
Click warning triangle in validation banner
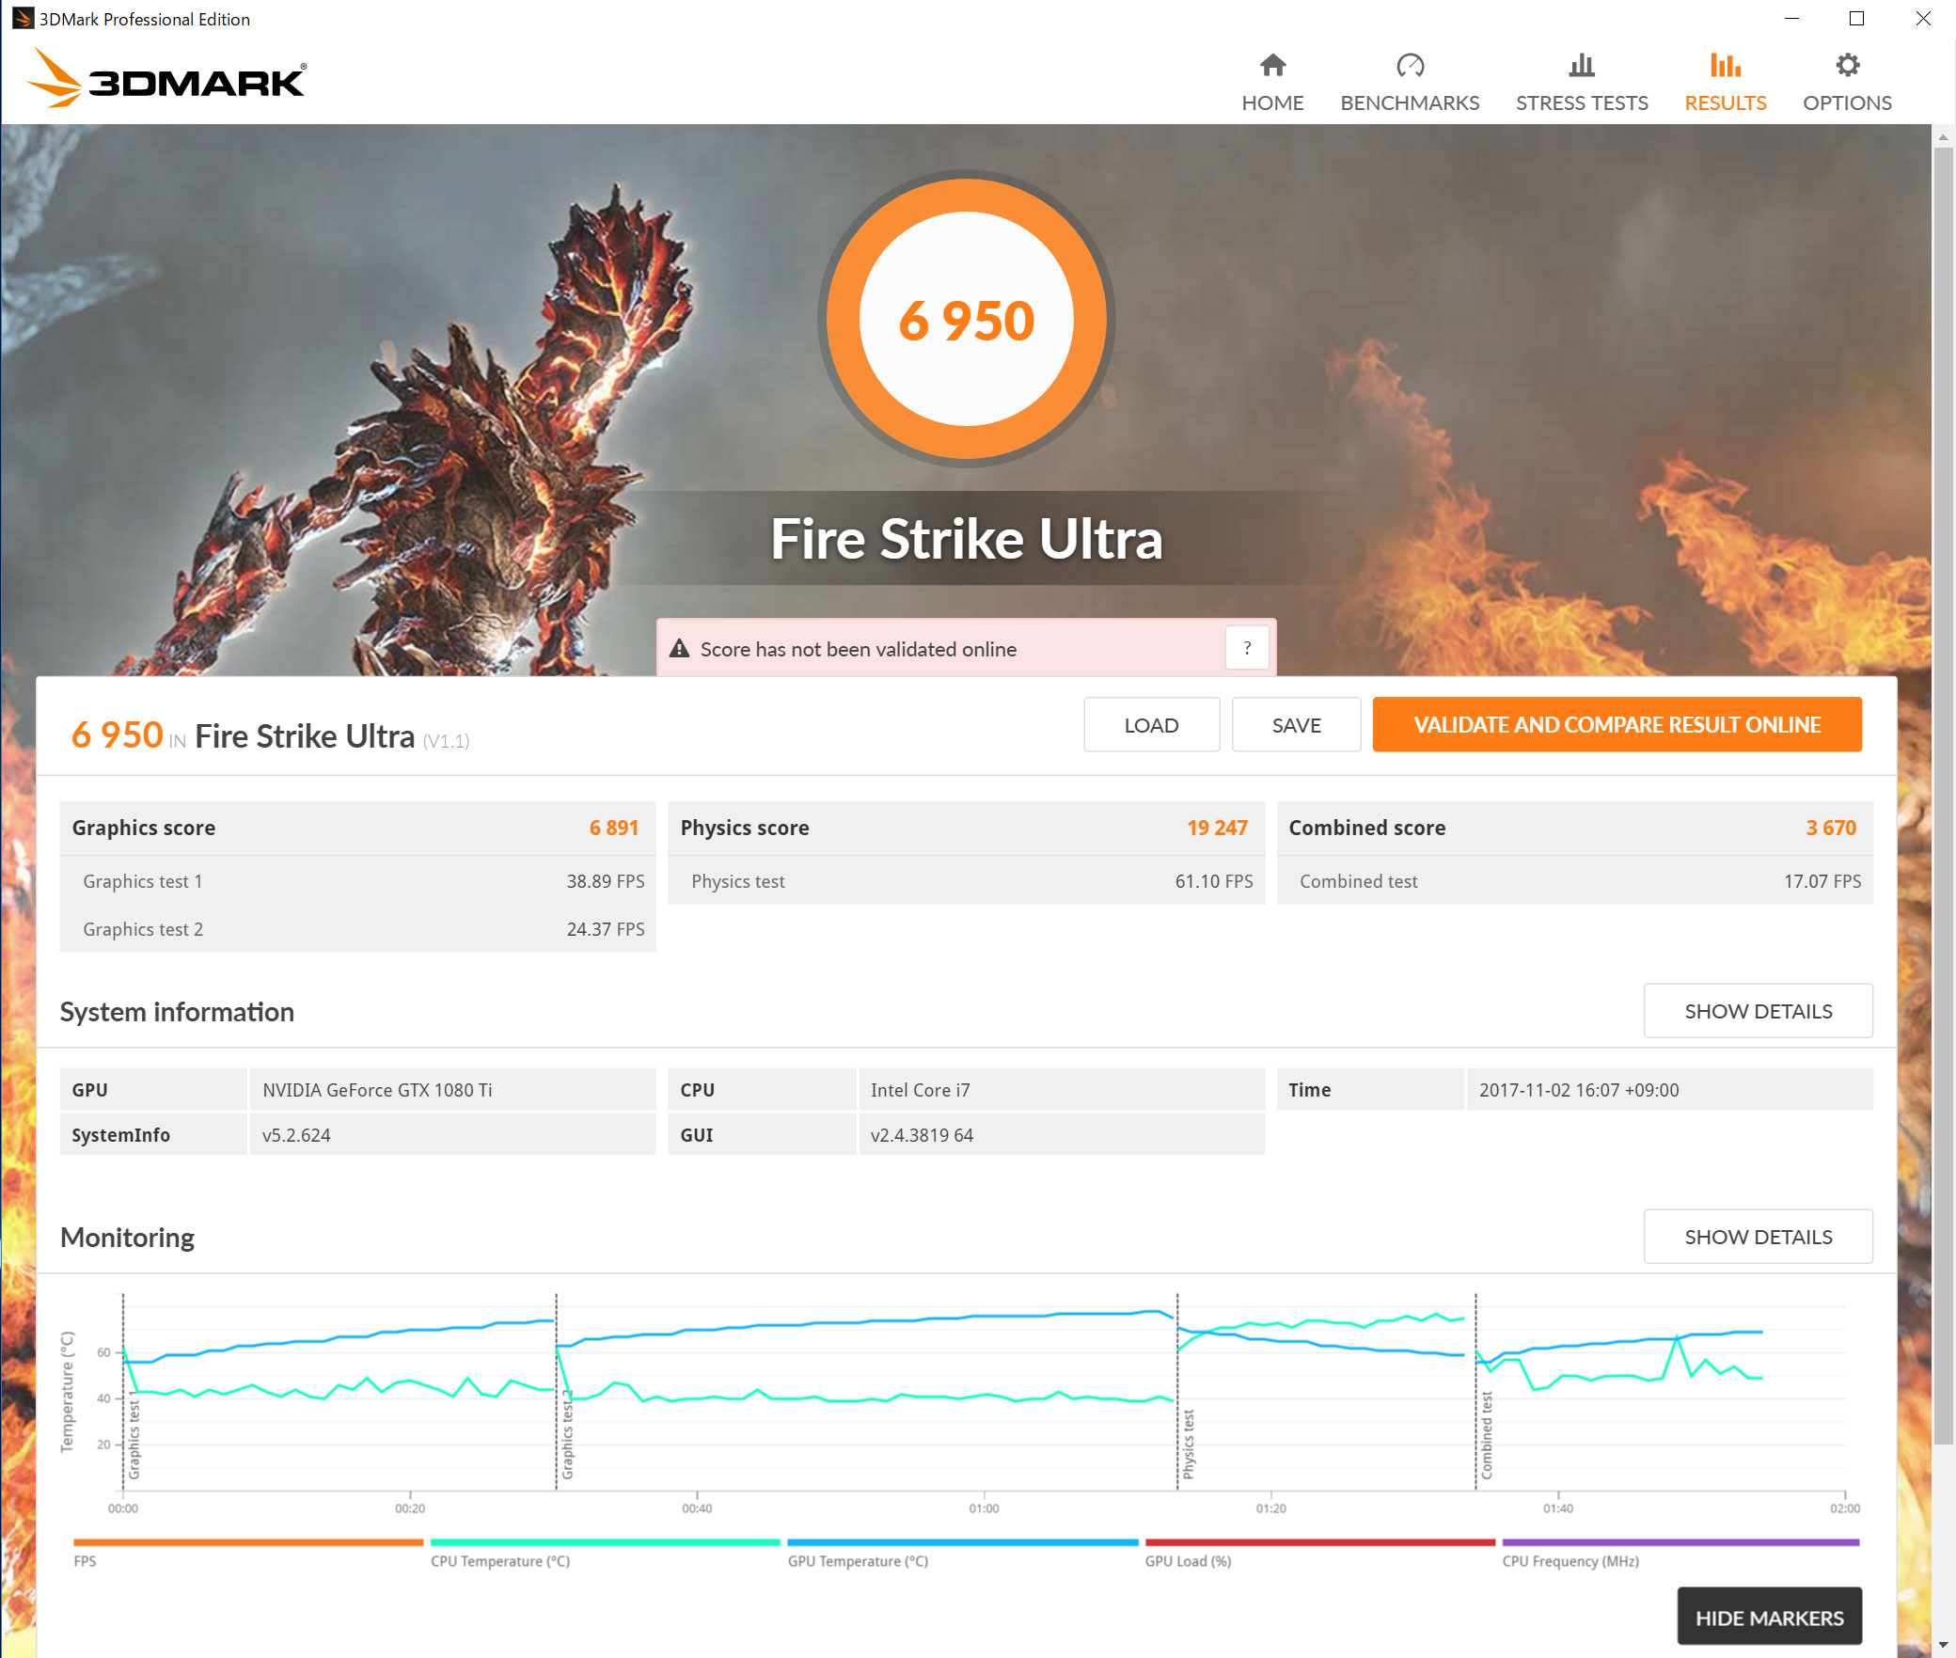(x=679, y=649)
